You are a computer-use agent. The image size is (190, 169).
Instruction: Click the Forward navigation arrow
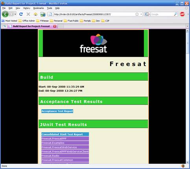tap(11, 14)
